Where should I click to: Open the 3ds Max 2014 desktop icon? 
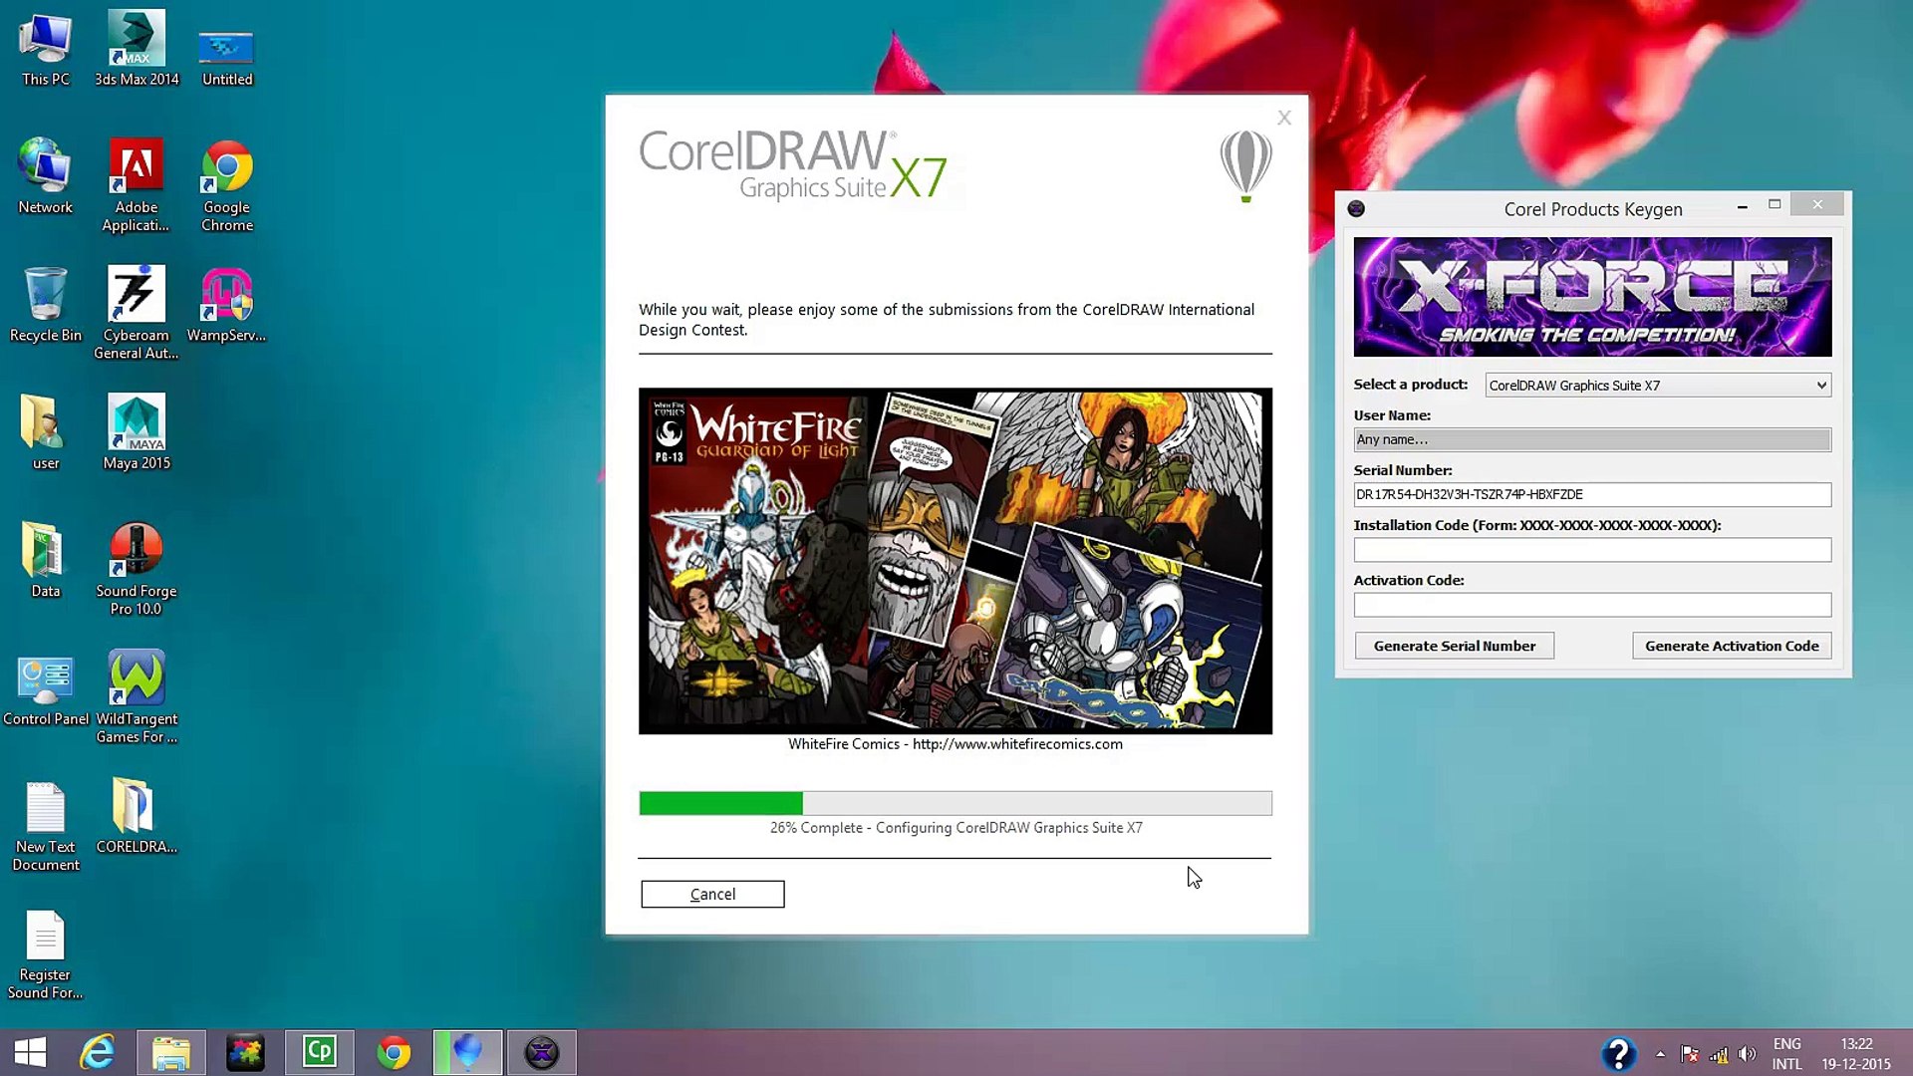coord(137,47)
